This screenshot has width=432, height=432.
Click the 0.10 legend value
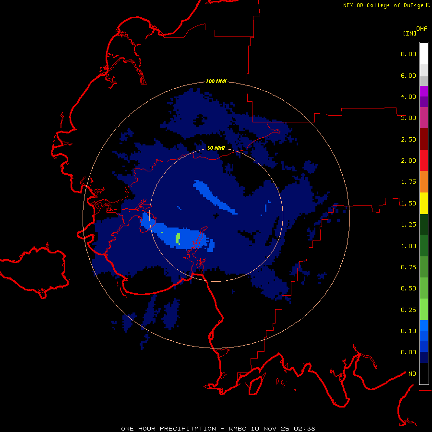[x=408, y=331]
